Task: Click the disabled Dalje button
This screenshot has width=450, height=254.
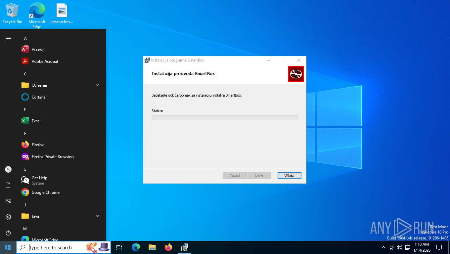Action: coord(259,175)
